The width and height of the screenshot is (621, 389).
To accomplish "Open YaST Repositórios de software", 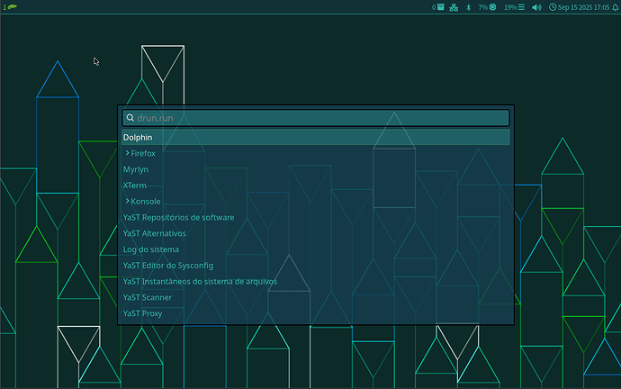I will (x=178, y=217).
